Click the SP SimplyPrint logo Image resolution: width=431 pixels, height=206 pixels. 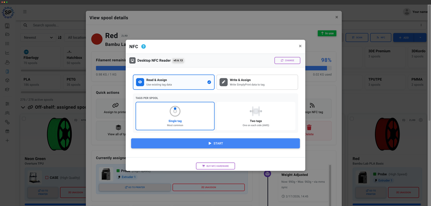click(8, 13)
